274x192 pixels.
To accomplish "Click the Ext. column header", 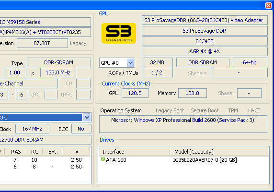I will tap(53, 152).
